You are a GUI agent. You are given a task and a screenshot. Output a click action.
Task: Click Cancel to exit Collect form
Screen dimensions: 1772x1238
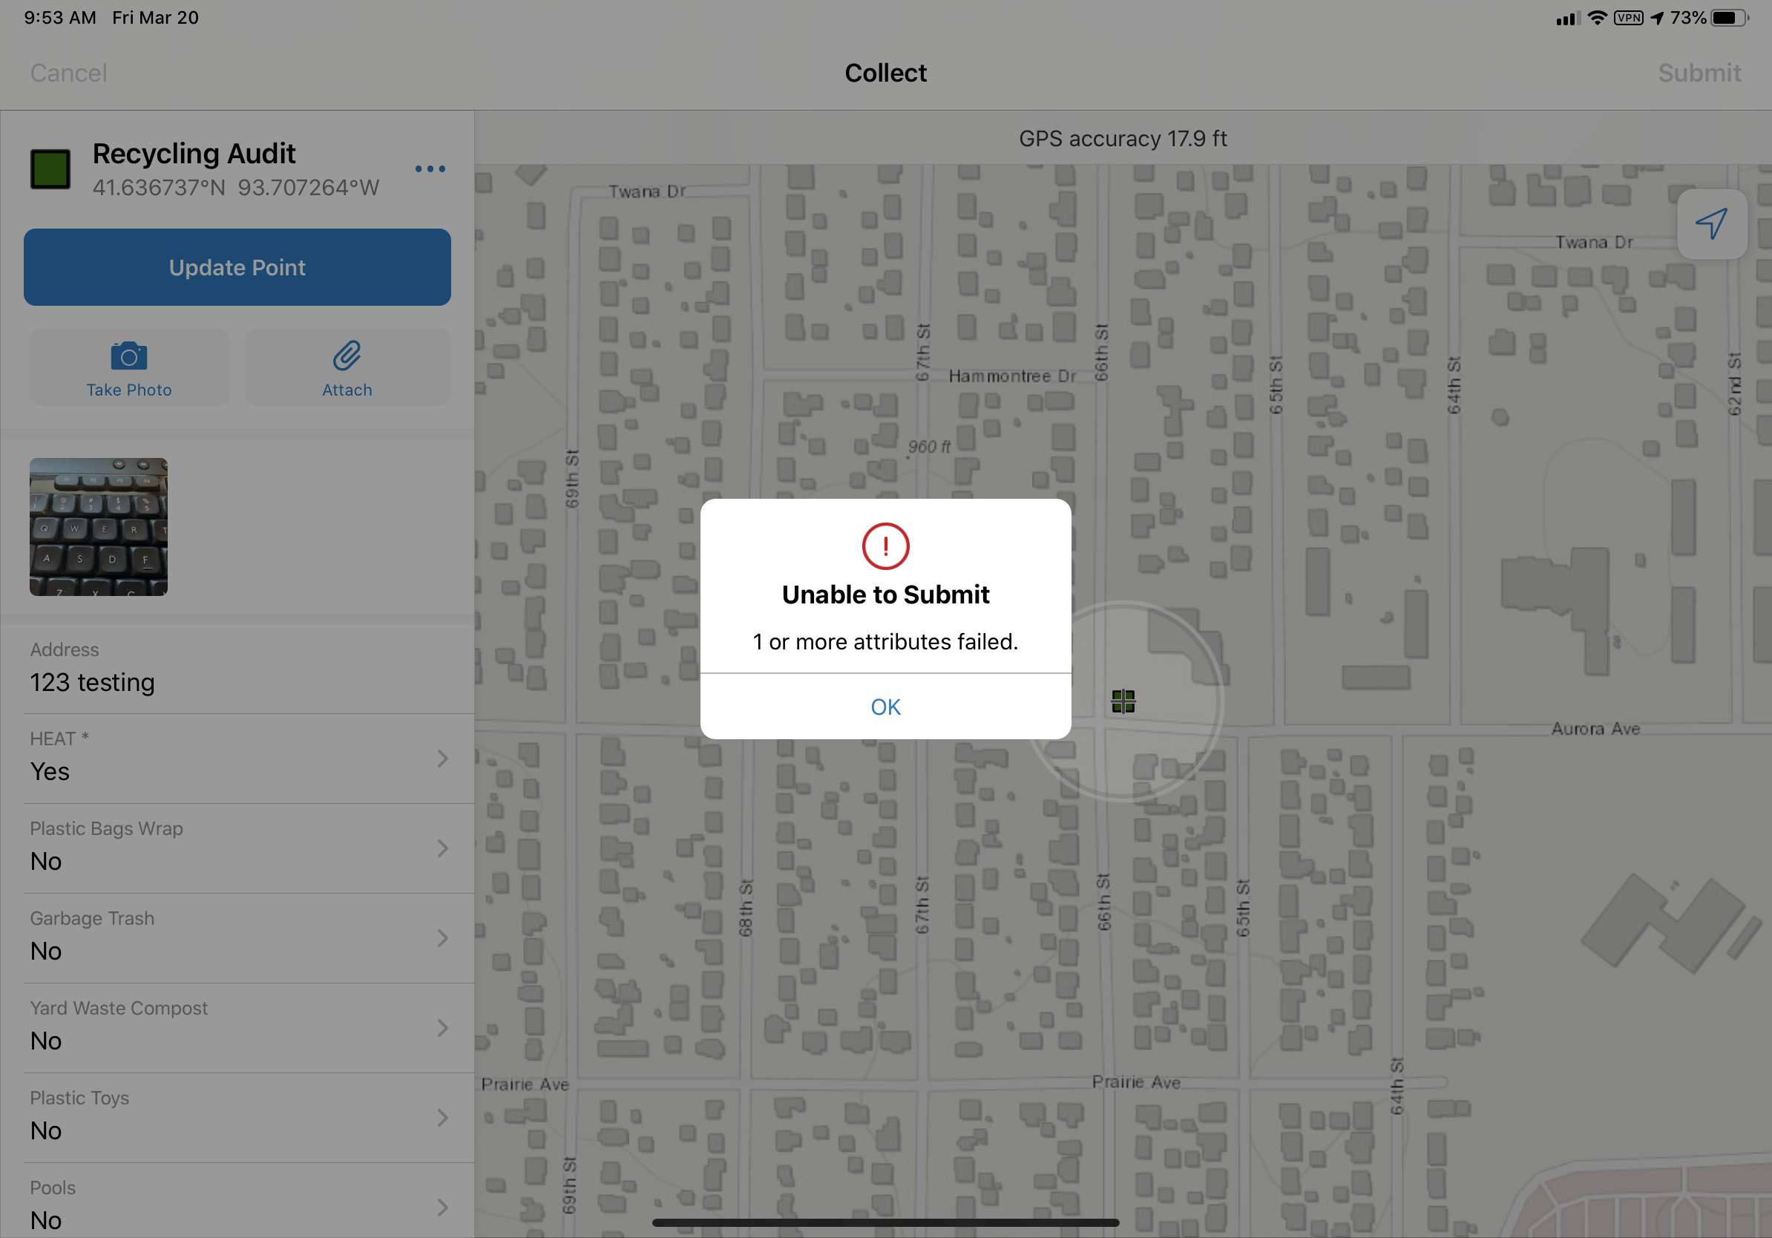point(68,71)
